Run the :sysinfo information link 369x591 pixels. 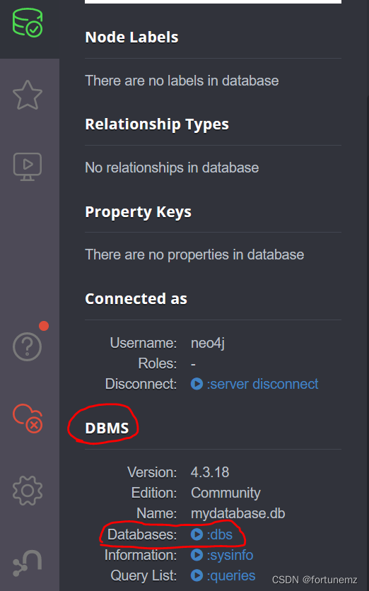(230, 555)
